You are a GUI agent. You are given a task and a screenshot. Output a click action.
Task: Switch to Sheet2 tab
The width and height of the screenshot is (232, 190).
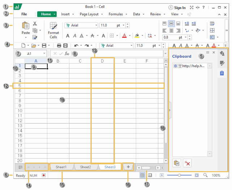pyautogui.click(x=86, y=167)
